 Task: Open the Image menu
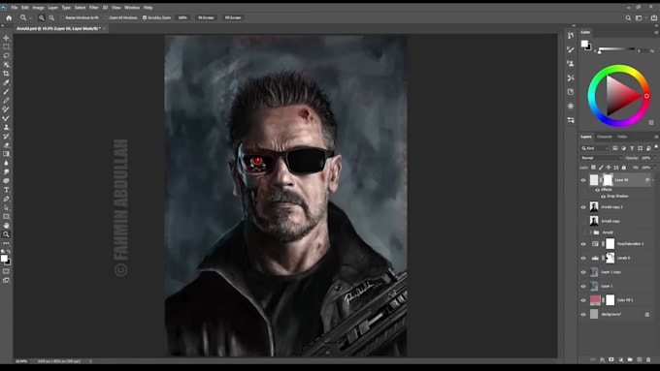[38, 8]
